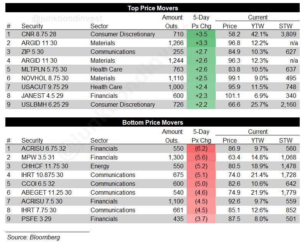Click the Top Price Movers header
The image size is (307, 244).
point(153,8)
